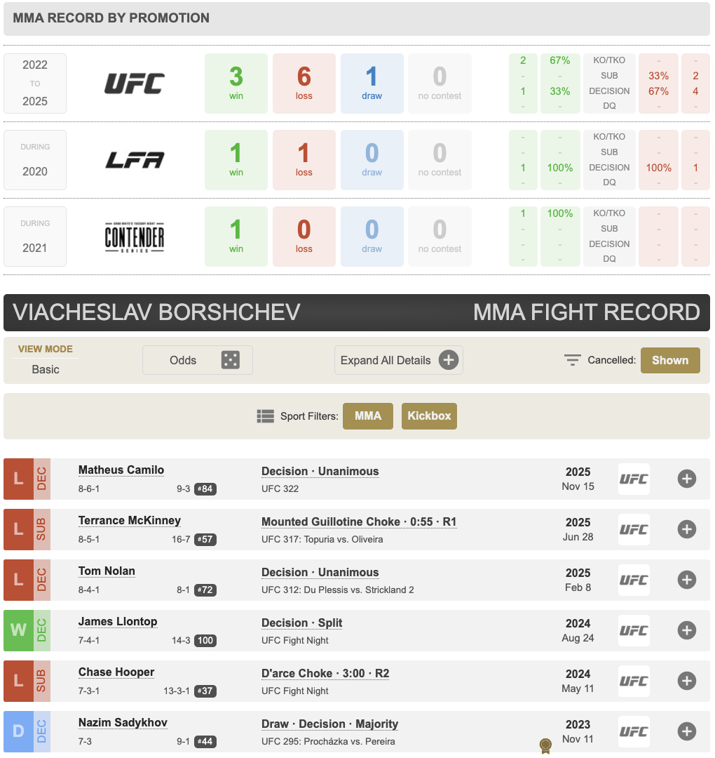Open the Decision · Split result link

coord(301,623)
